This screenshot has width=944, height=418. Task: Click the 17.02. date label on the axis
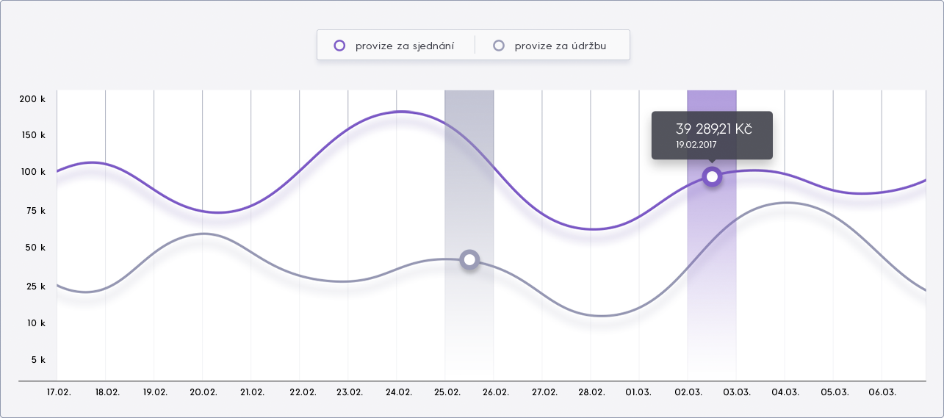click(59, 392)
